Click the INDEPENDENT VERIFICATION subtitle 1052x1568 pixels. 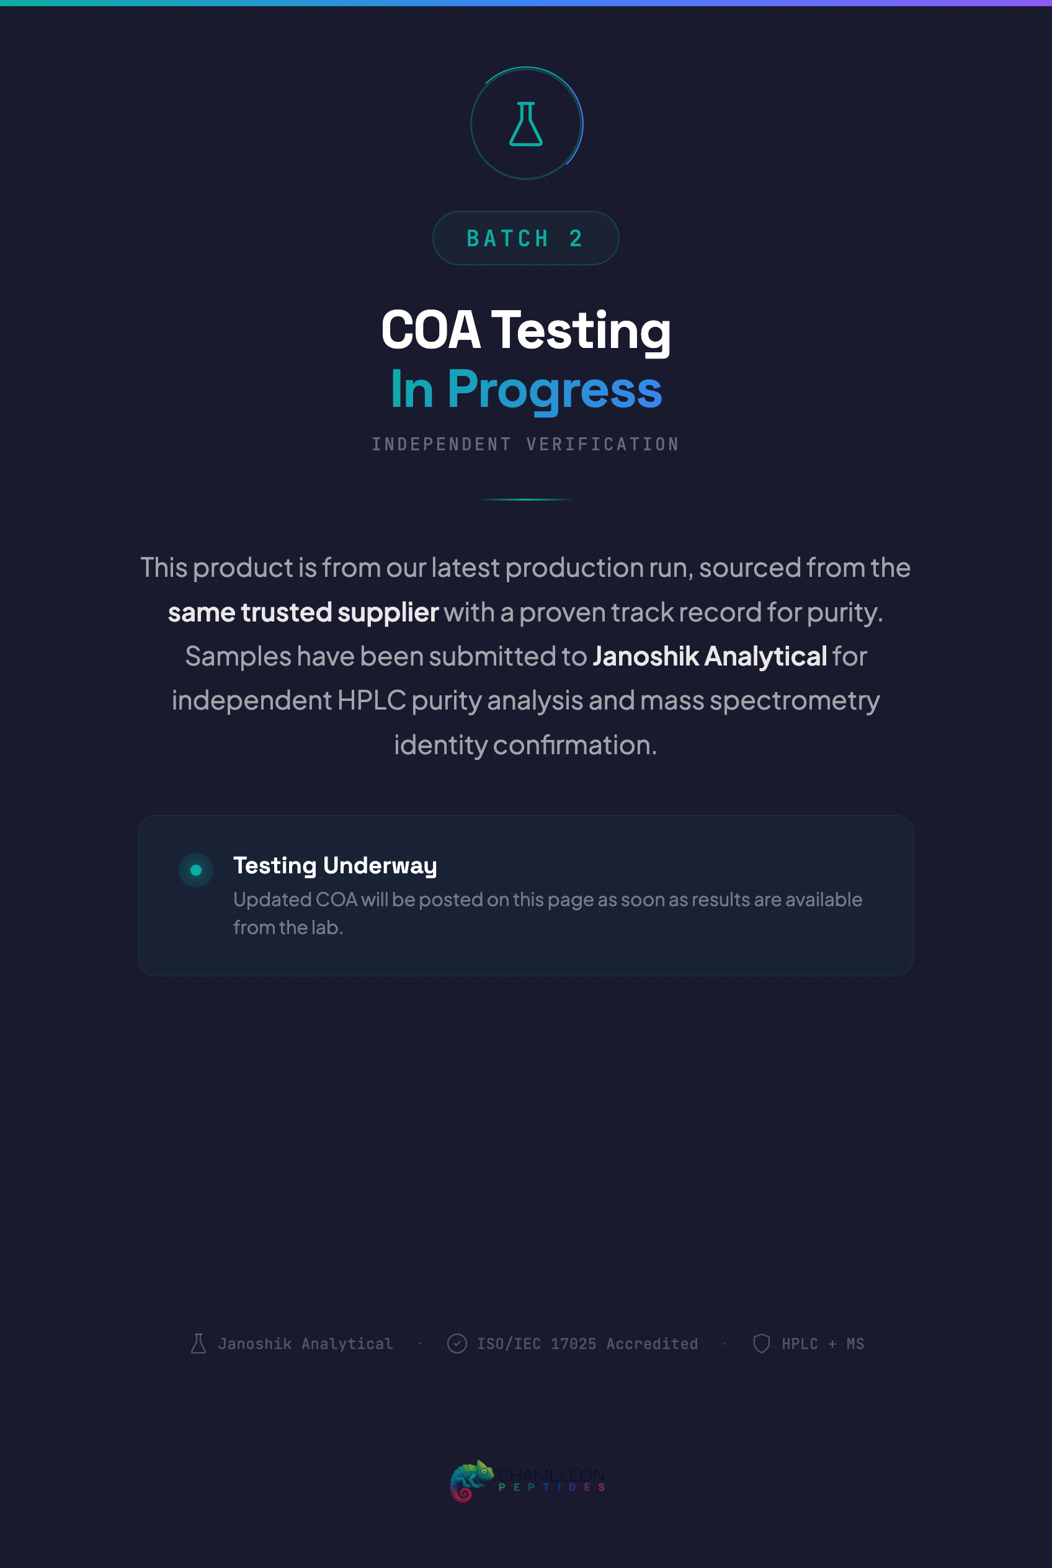pyautogui.click(x=525, y=444)
